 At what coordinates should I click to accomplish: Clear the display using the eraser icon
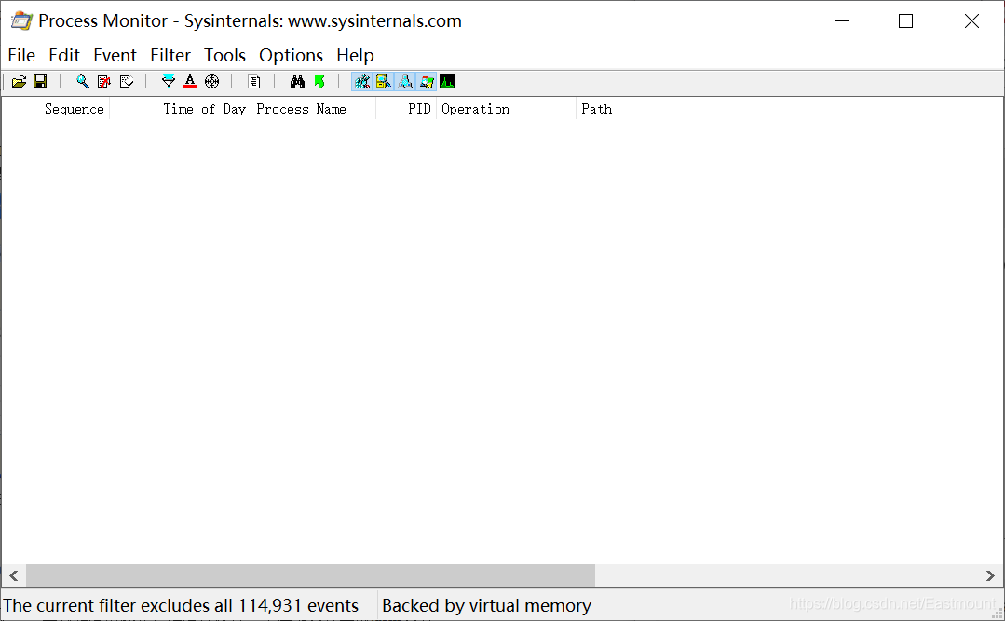coord(127,82)
